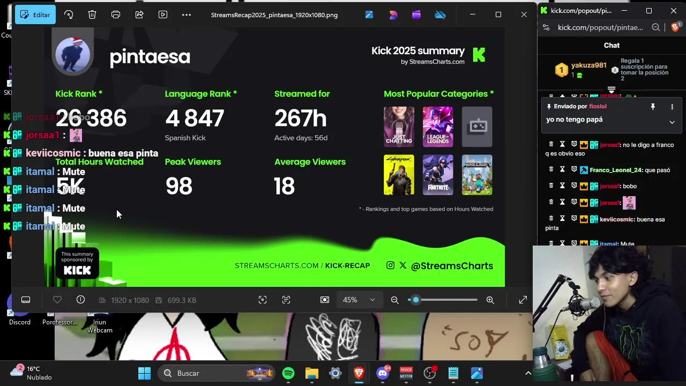Show image info with the info icon

pyautogui.click(x=80, y=300)
